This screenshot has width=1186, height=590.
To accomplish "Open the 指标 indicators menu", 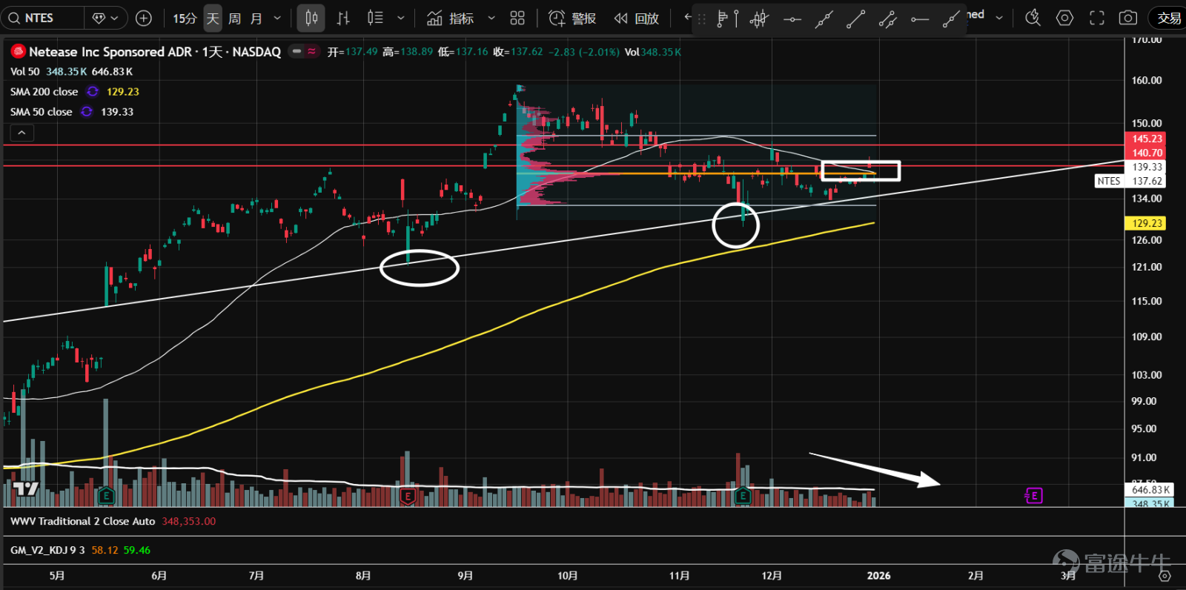I will [451, 18].
